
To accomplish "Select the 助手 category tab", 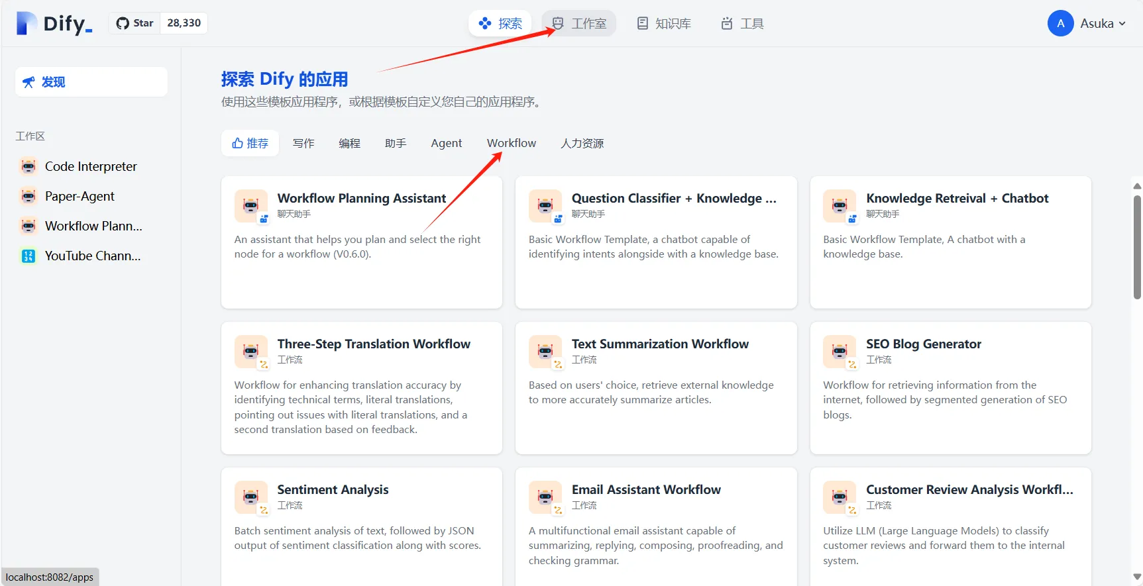I will coord(396,143).
